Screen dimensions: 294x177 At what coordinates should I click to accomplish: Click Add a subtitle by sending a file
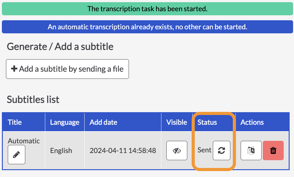coord(67,69)
